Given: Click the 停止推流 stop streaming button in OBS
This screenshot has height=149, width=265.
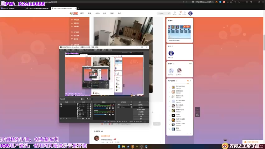Looking at the screenshot, I should click(x=141, y=107).
